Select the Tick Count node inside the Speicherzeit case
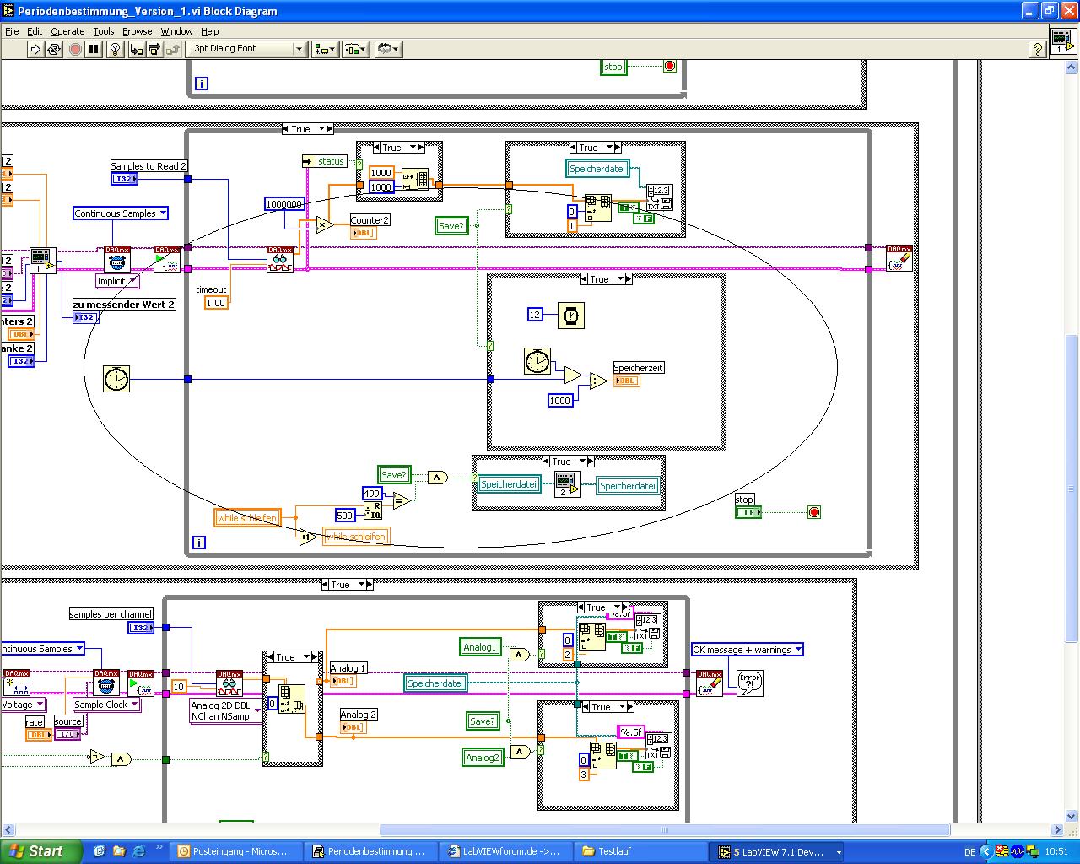 point(537,361)
